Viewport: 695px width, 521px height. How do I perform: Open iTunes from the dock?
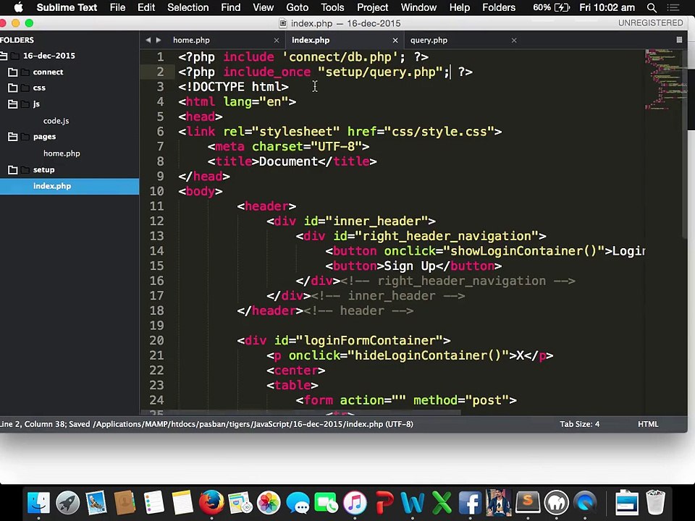coord(355,502)
